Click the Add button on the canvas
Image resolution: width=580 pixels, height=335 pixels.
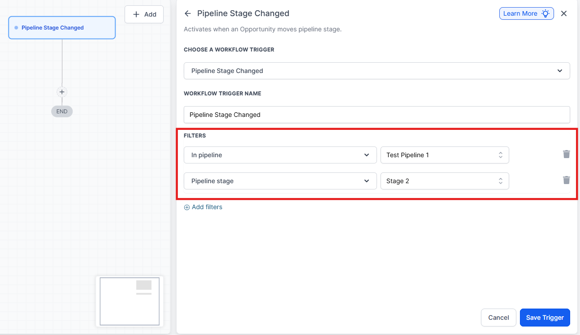(144, 14)
